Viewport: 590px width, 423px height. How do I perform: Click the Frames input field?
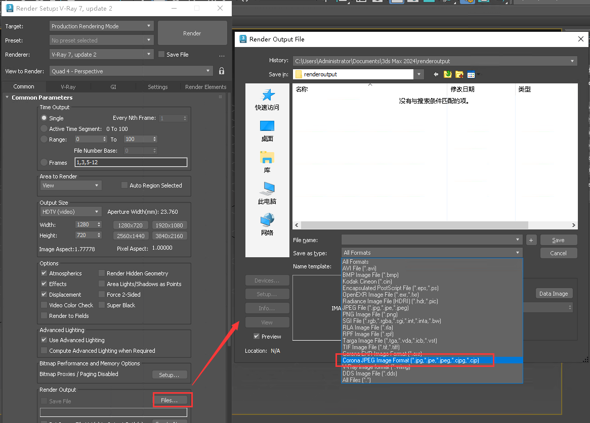tap(131, 163)
